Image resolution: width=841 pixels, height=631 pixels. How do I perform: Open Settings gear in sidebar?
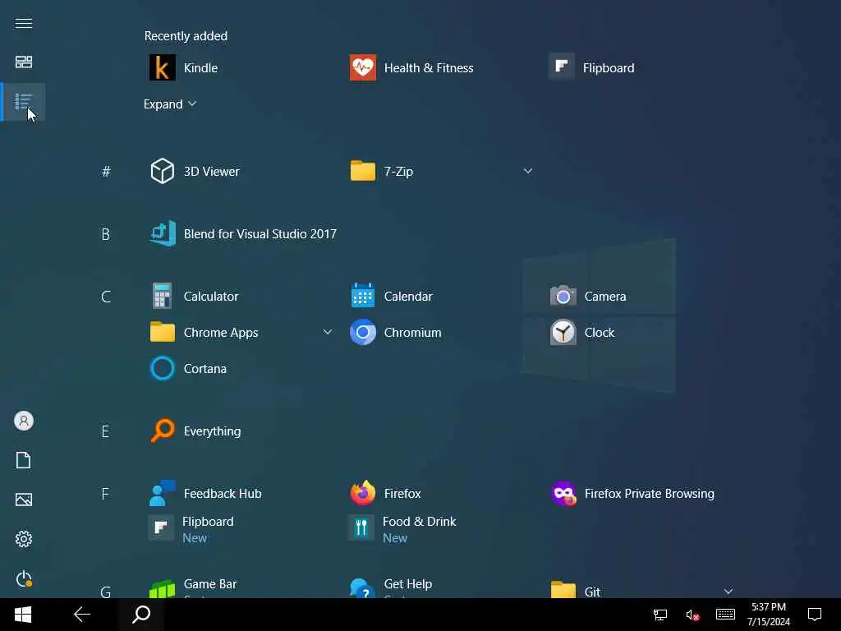pos(24,539)
